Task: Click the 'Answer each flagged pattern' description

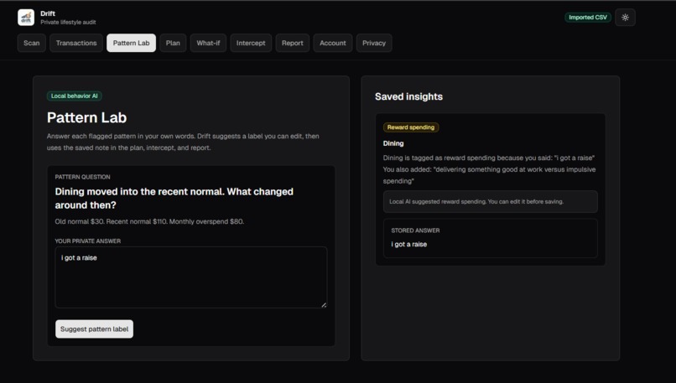Action: pos(183,142)
